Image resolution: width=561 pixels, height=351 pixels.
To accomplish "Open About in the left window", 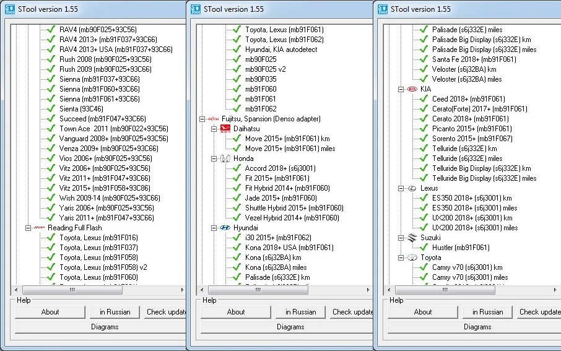I will click(50, 312).
